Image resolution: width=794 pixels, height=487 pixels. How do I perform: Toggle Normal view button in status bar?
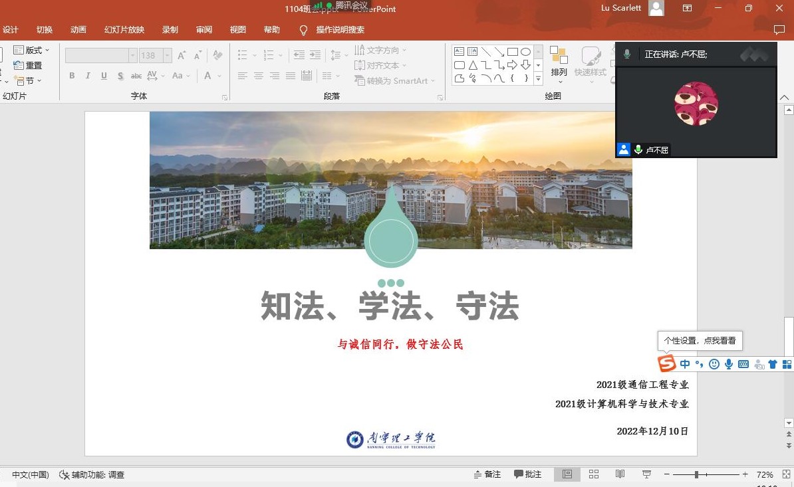pos(567,474)
